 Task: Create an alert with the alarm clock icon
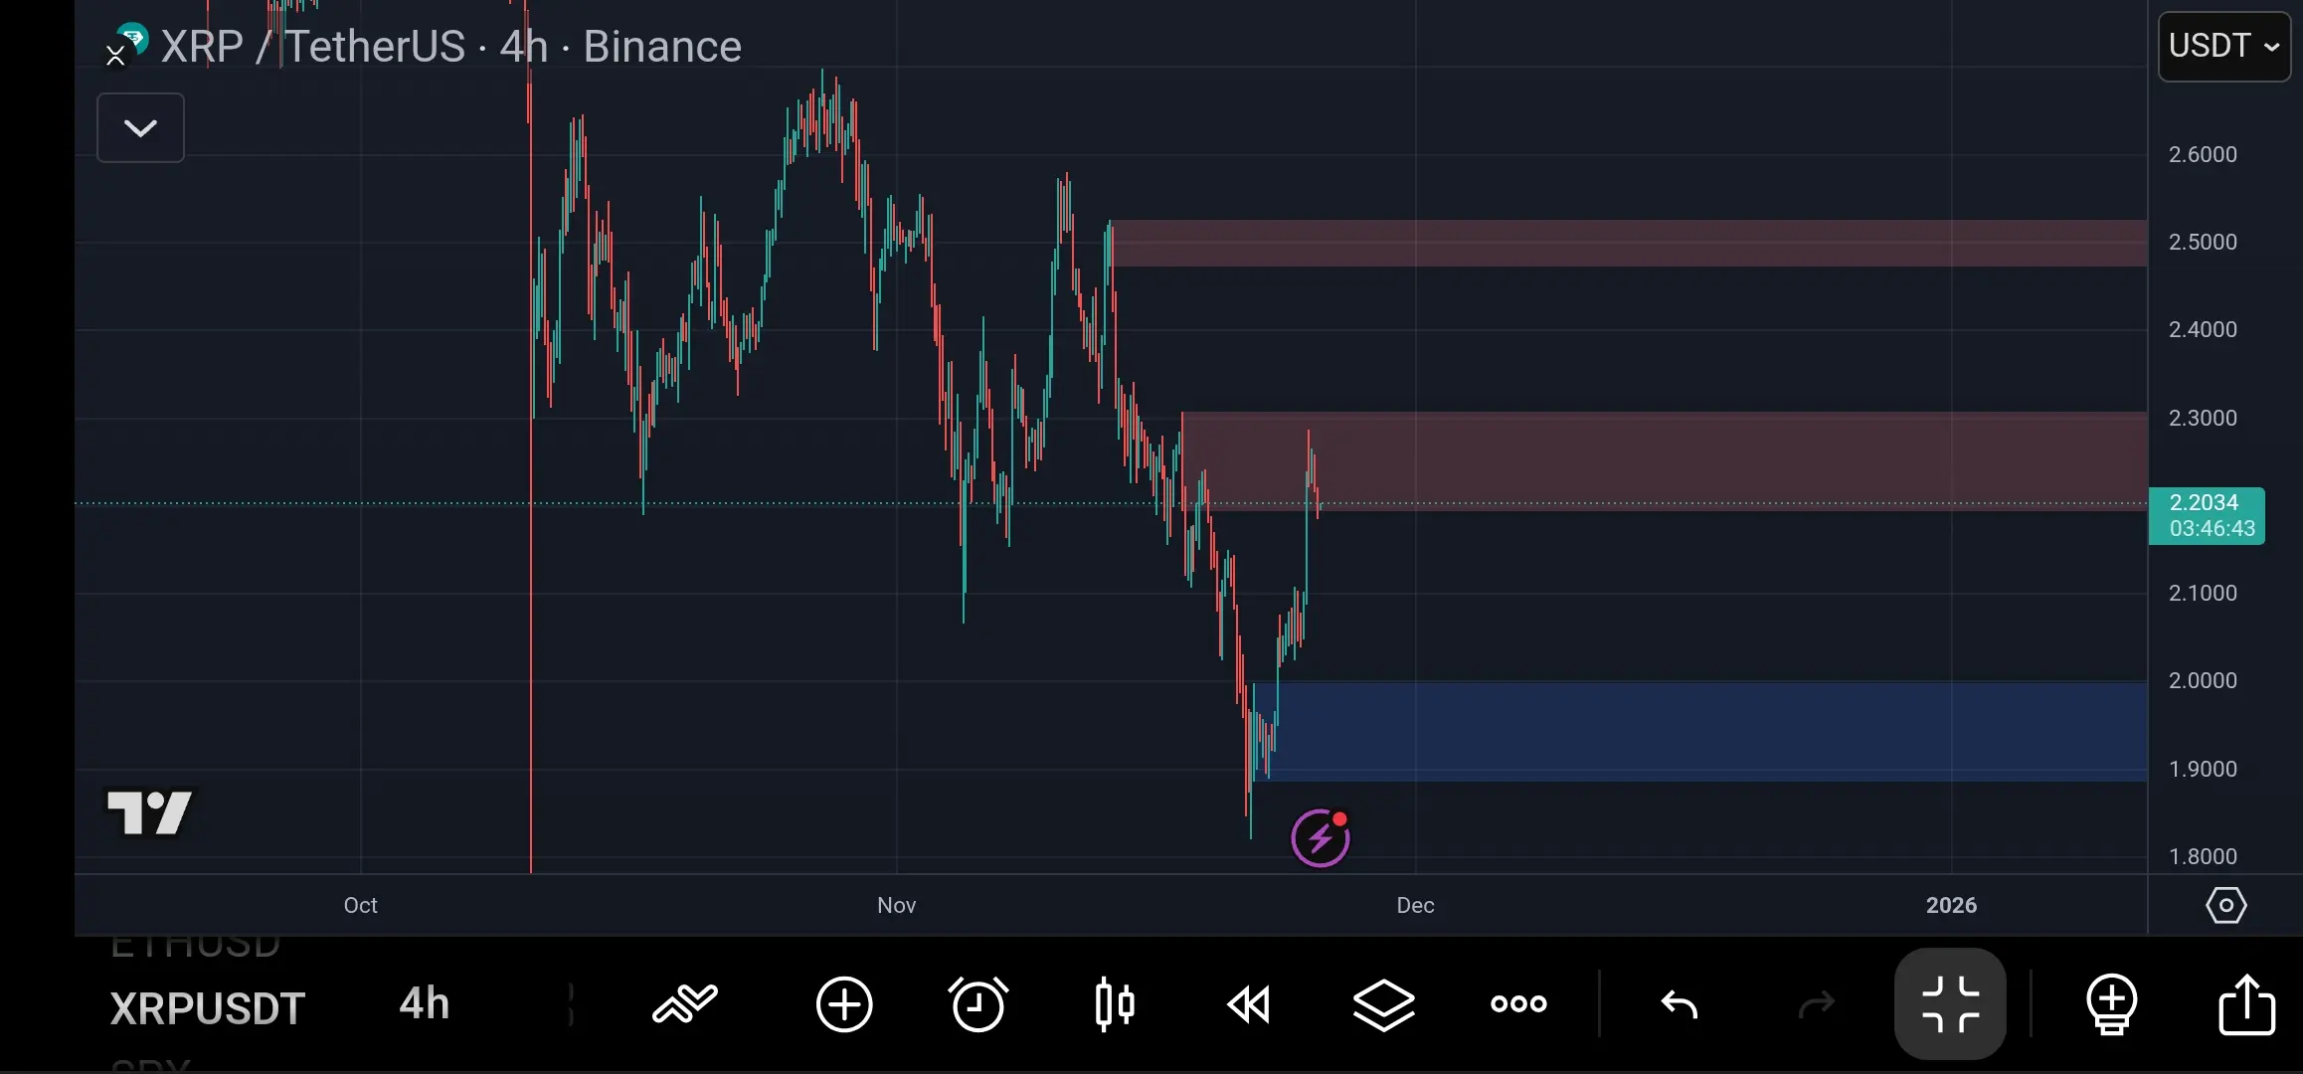[978, 1004]
